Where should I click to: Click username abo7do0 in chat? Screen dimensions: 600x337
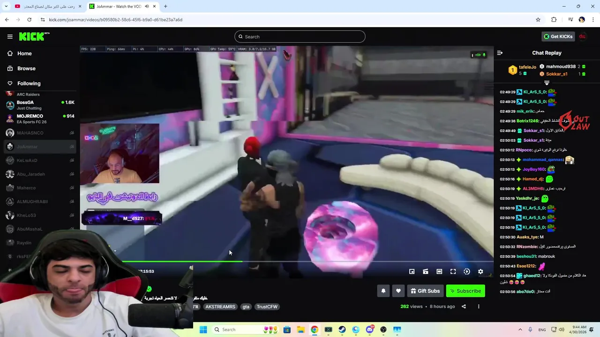point(525,292)
